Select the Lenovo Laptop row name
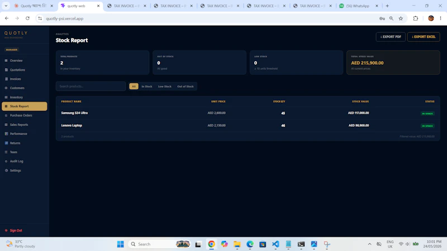447x251 pixels. [72, 125]
